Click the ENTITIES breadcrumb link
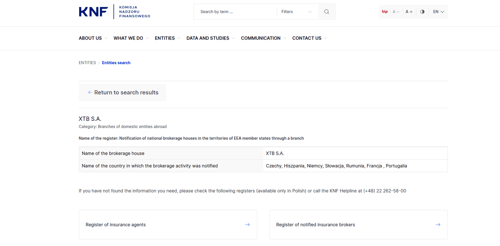 pyautogui.click(x=87, y=63)
